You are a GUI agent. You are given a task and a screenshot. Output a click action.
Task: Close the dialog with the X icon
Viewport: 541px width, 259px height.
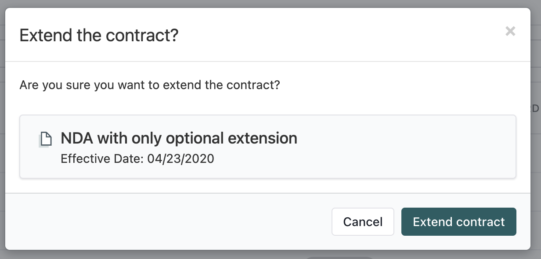510,31
